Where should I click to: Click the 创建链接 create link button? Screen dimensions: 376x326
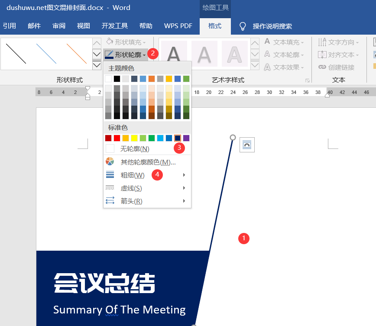click(337, 68)
